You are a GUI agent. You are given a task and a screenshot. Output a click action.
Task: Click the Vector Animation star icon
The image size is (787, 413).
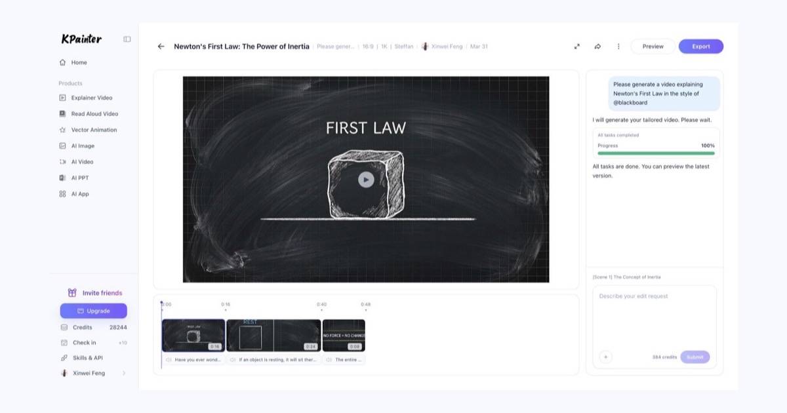click(x=62, y=130)
